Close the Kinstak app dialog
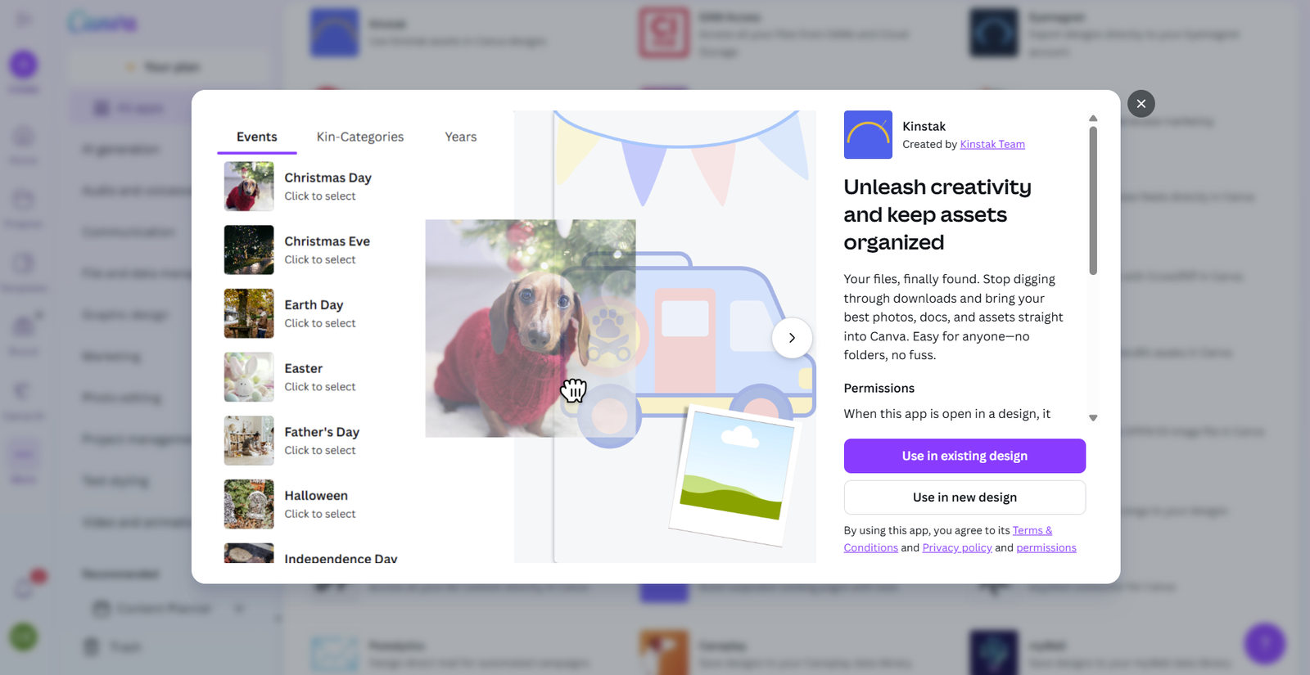Screen dimensions: 1310x675 (1141, 104)
